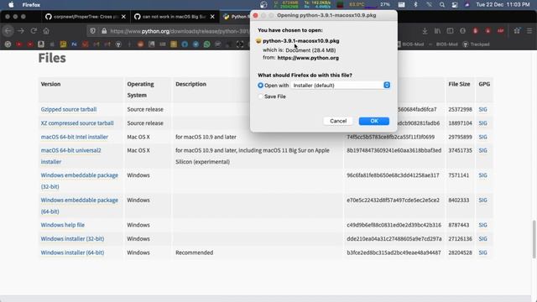Click the page vertical scrollbar thumb
537x302 pixels.
tap(534, 239)
